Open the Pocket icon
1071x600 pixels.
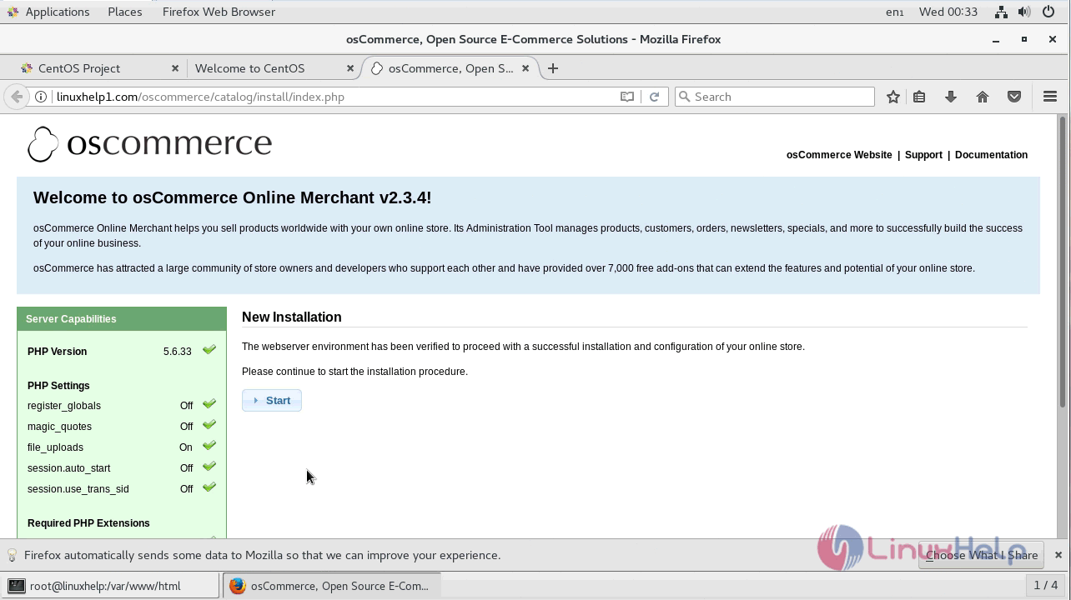(1014, 97)
